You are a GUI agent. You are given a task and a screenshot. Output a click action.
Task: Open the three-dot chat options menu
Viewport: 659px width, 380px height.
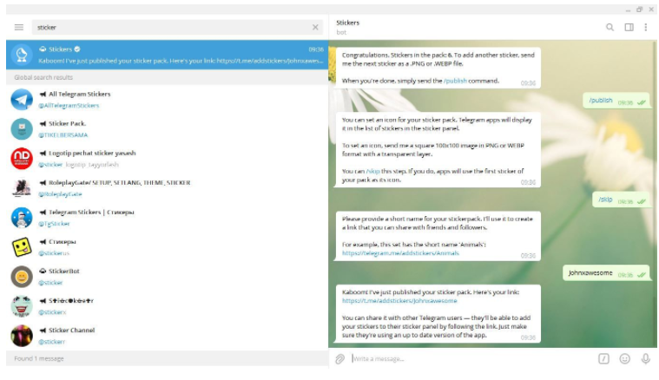646,27
